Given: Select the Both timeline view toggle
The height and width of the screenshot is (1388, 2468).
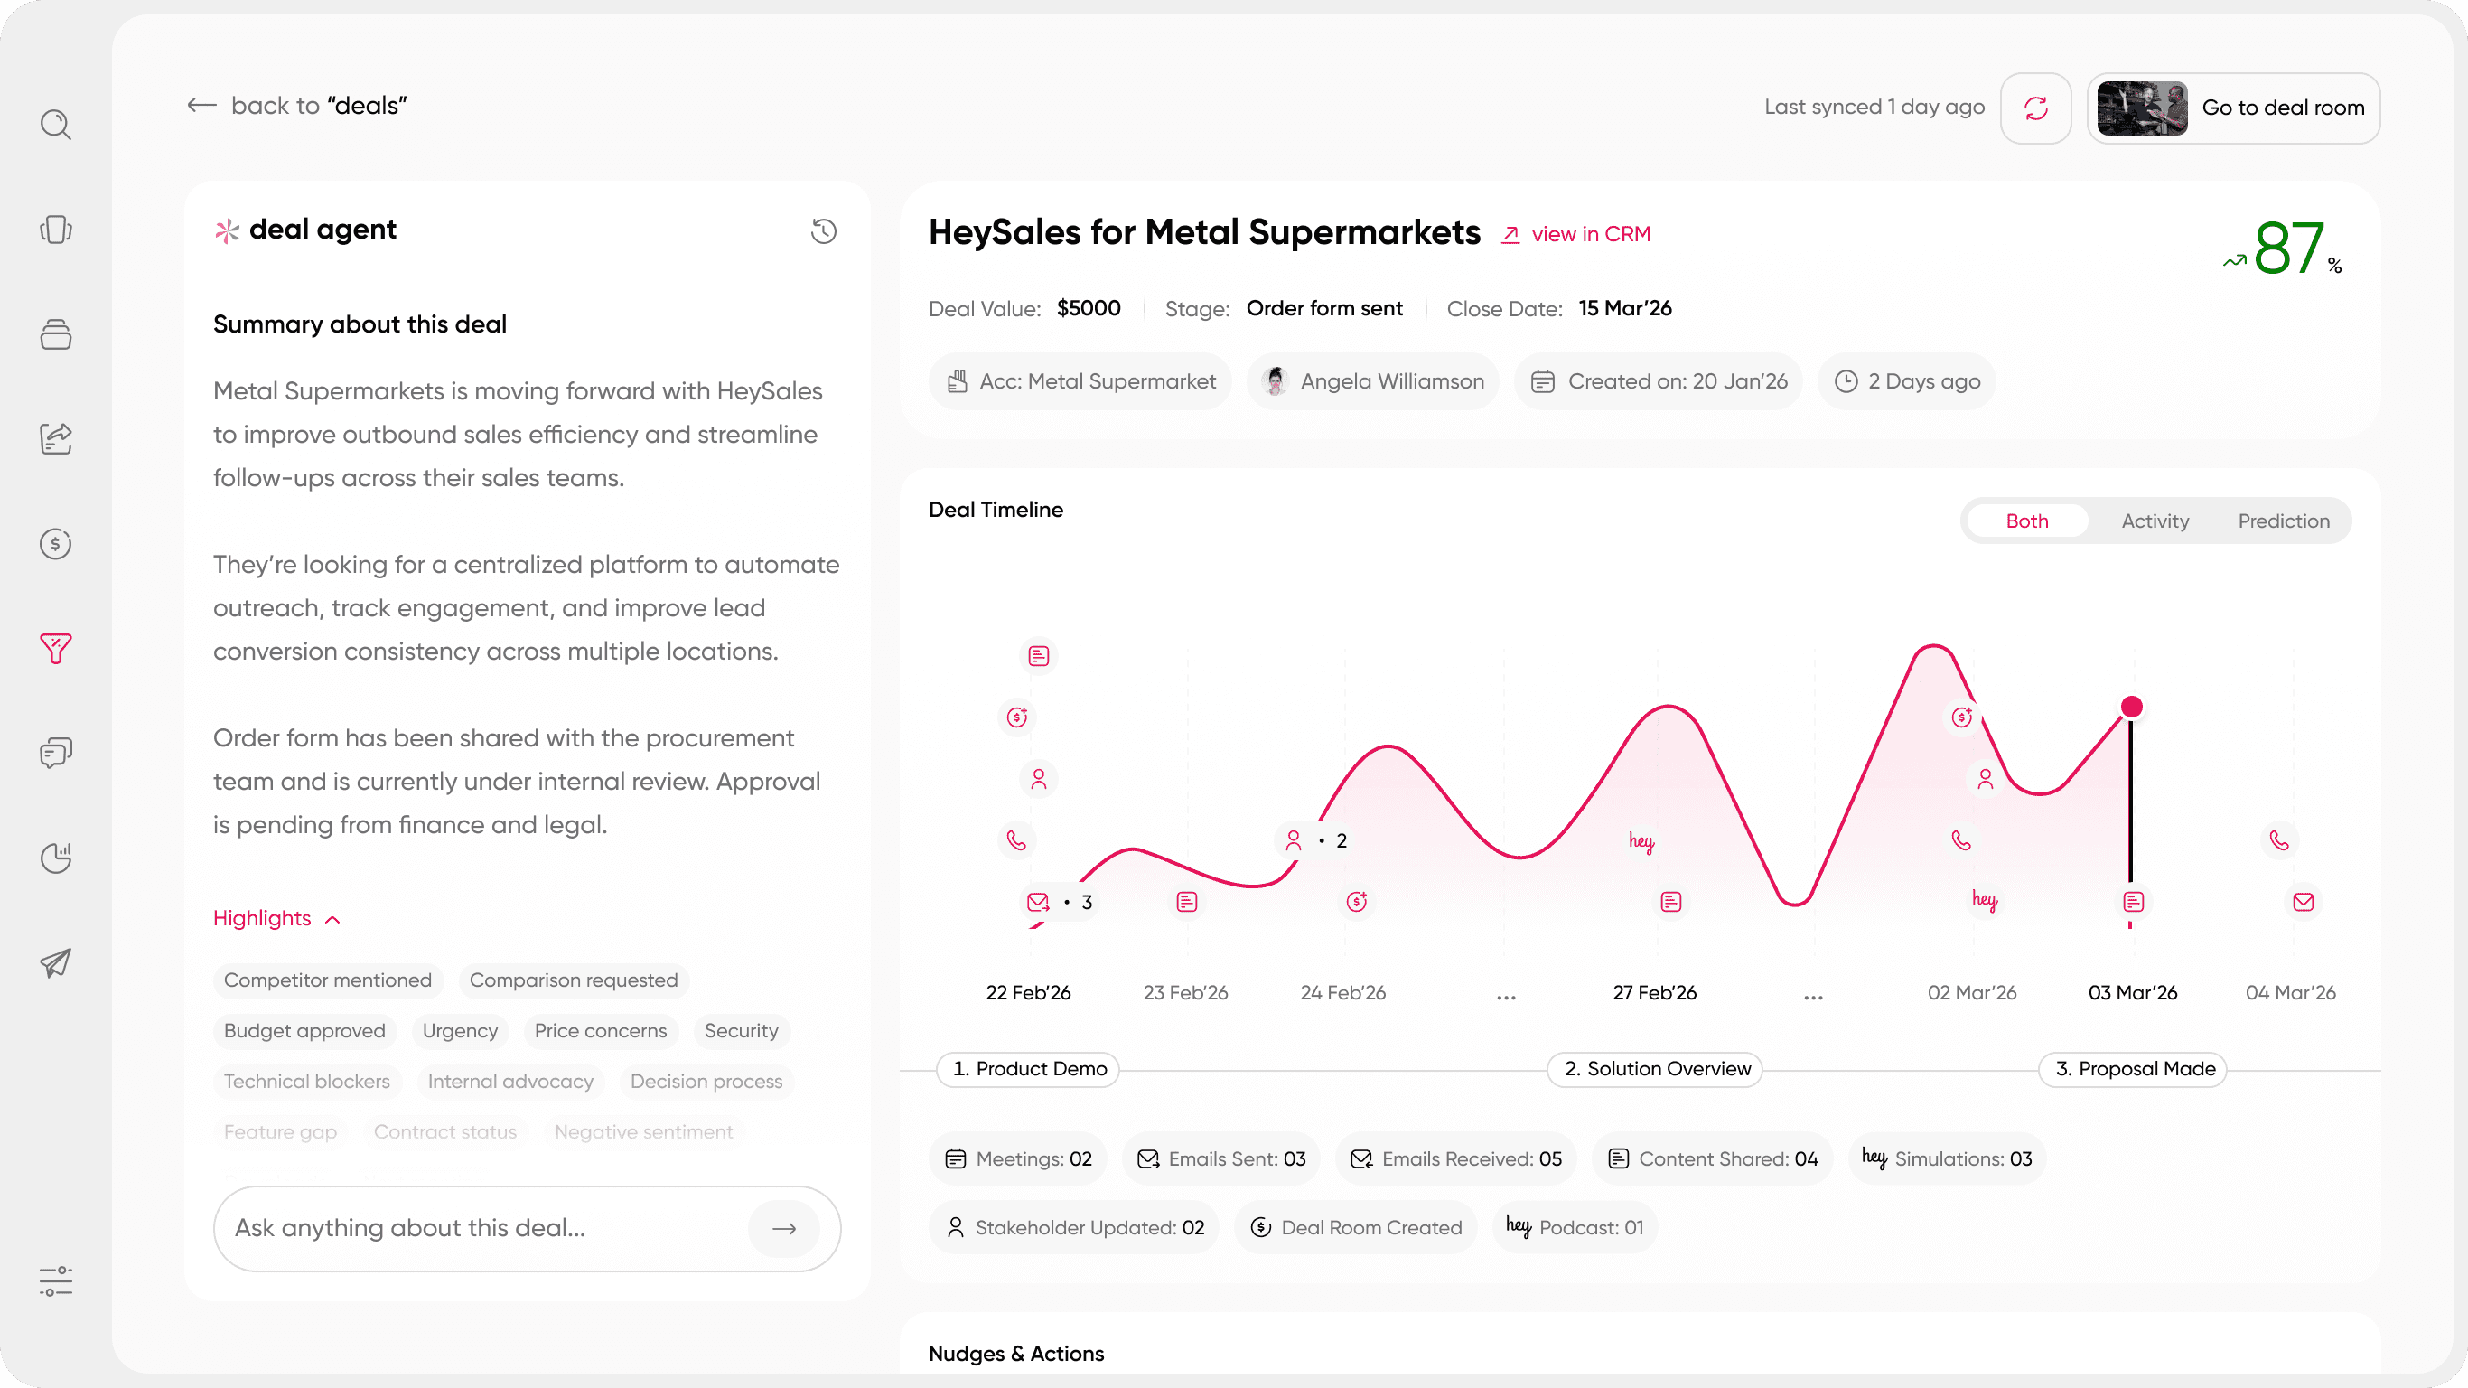Looking at the screenshot, I should coord(2027,520).
